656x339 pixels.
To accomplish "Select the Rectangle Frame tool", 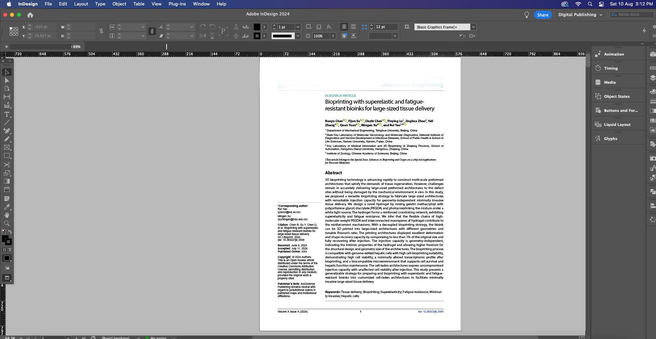I will coord(7,147).
